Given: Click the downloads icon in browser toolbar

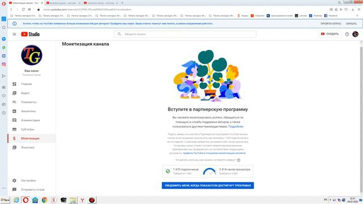Looking at the screenshot, I should pyautogui.click(x=353, y=10).
